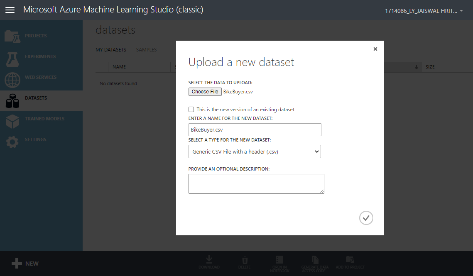Check 'This is the new version of an existing dataset'
The width and height of the screenshot is (473, 276).
click(x=191, y=109)
